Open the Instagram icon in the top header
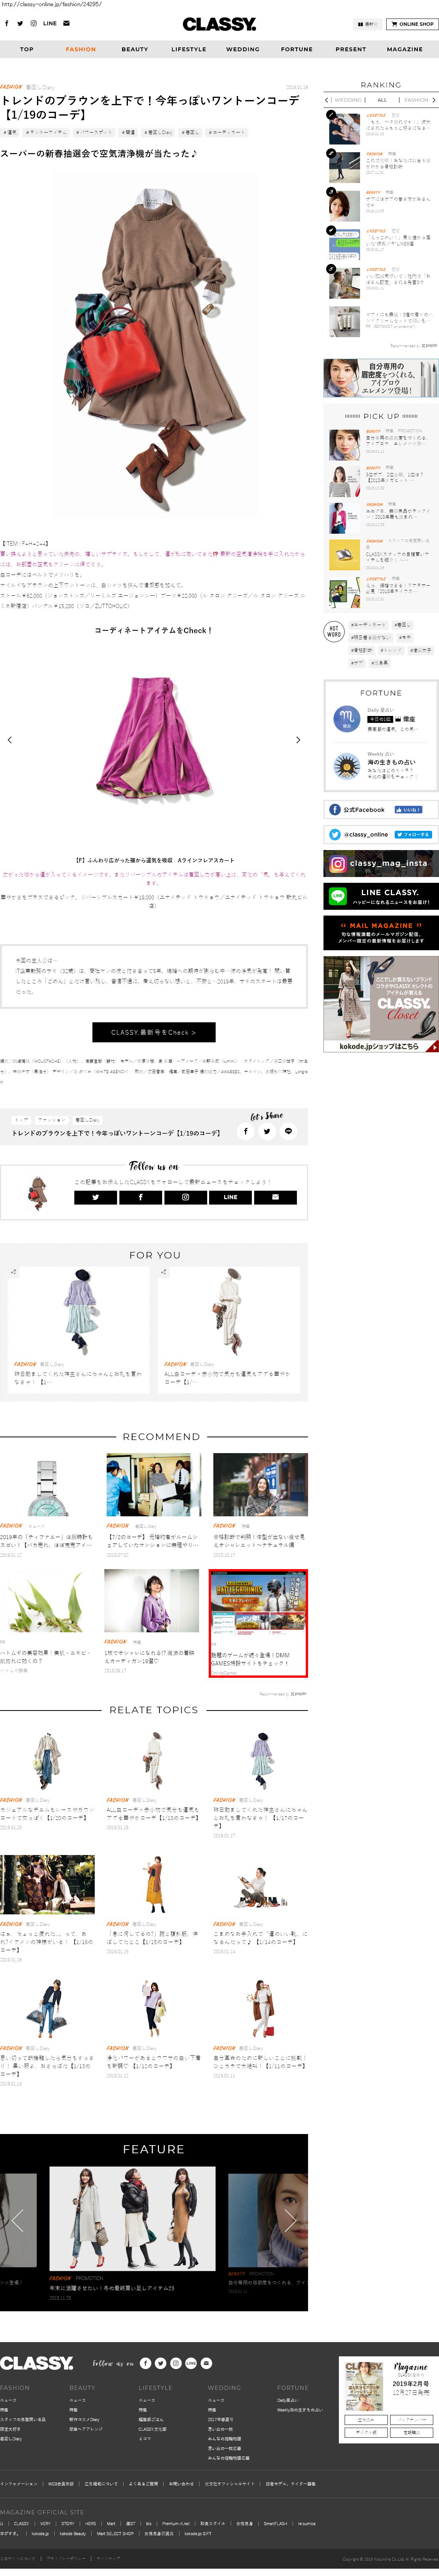Screen dimensions: 439x2576 [x=33, y=23]
